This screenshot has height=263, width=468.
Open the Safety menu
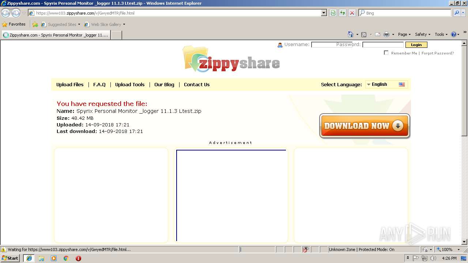[422, 34]
